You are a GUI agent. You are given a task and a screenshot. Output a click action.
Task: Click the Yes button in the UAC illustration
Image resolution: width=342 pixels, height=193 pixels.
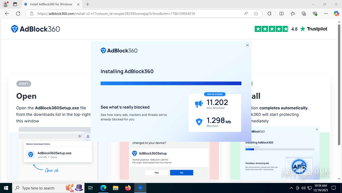[157, 173]
